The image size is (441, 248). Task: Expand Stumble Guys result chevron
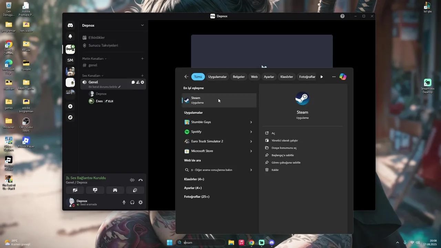coord(251,122)
